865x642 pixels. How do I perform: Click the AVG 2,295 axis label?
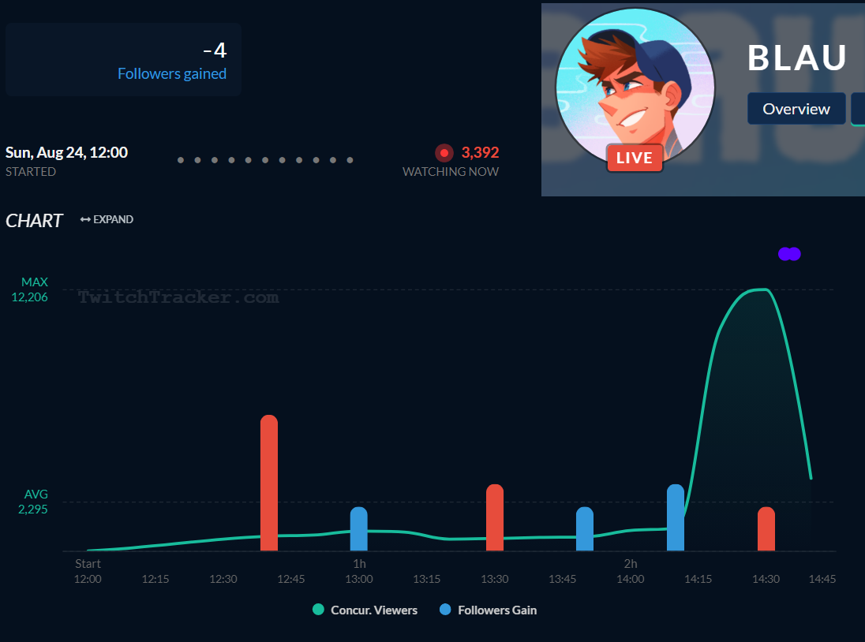[33, 502]
